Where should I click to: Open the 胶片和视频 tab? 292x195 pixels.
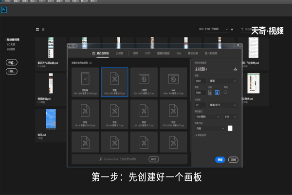tap(211, 53)
